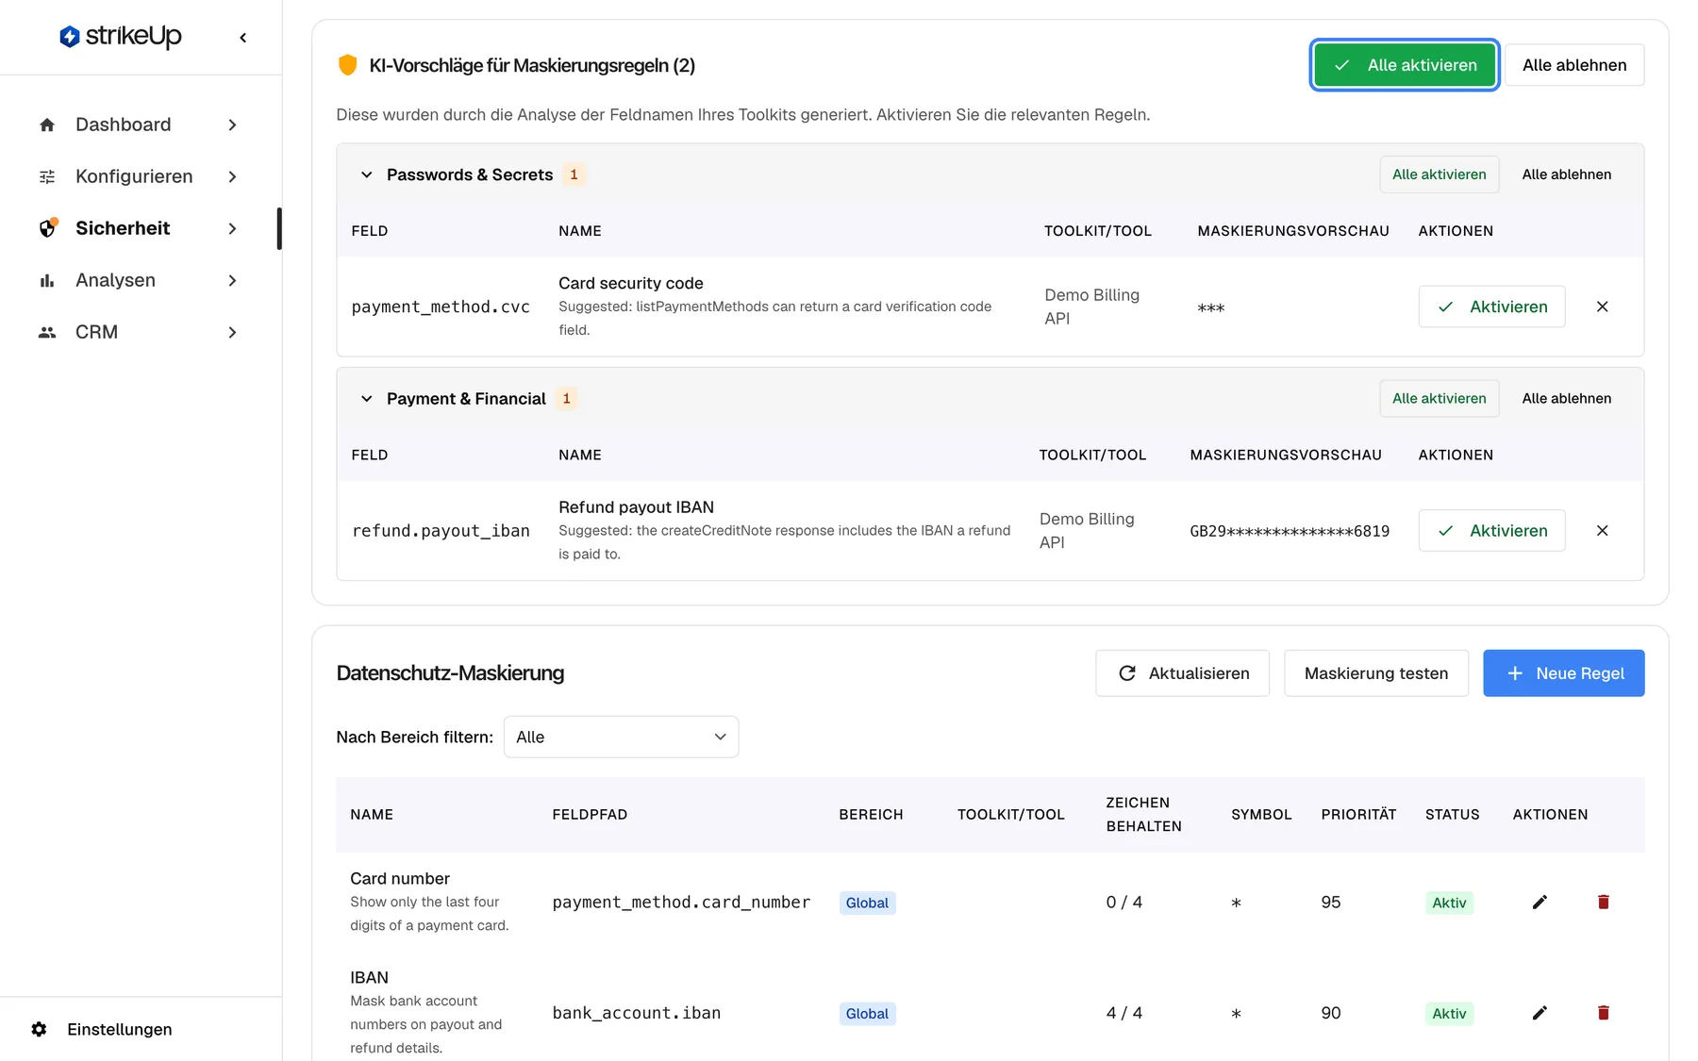Click the Analysen bar chart icon
Viewport: 1698px width, 1061px height.
[x=47, y=280]
